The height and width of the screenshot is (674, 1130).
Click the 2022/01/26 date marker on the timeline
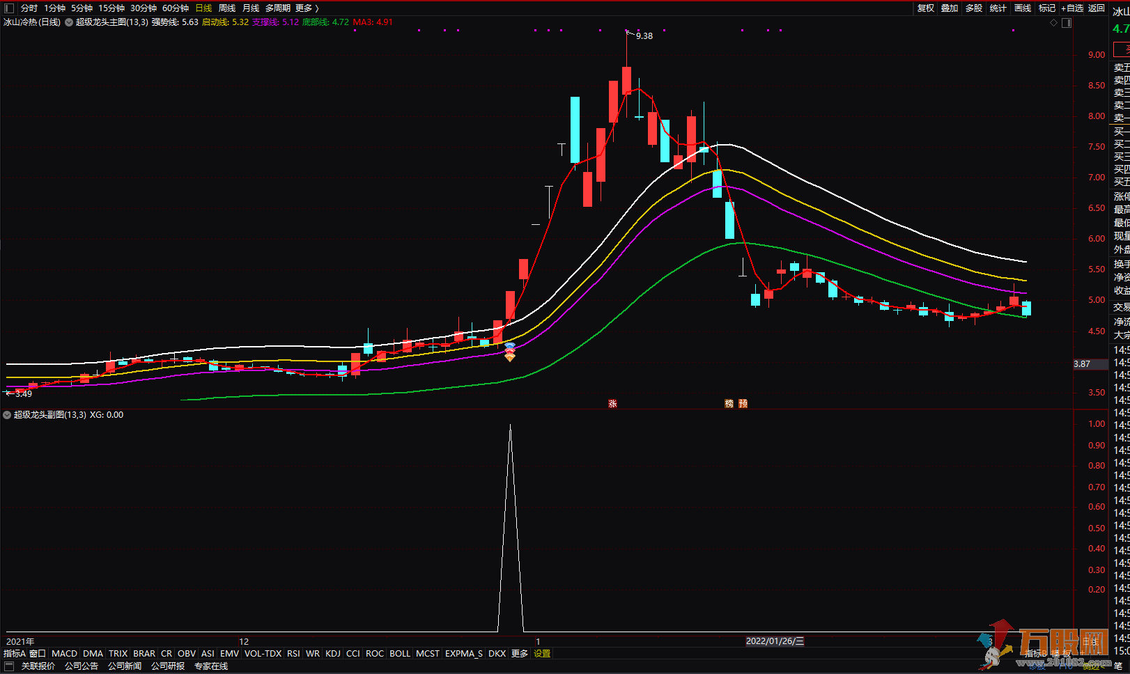click(774, 641)
